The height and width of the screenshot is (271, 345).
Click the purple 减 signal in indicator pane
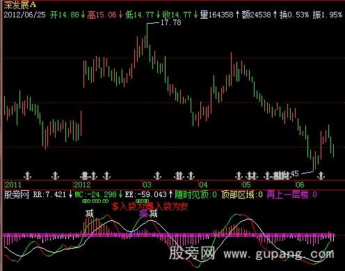coord(143,213)
